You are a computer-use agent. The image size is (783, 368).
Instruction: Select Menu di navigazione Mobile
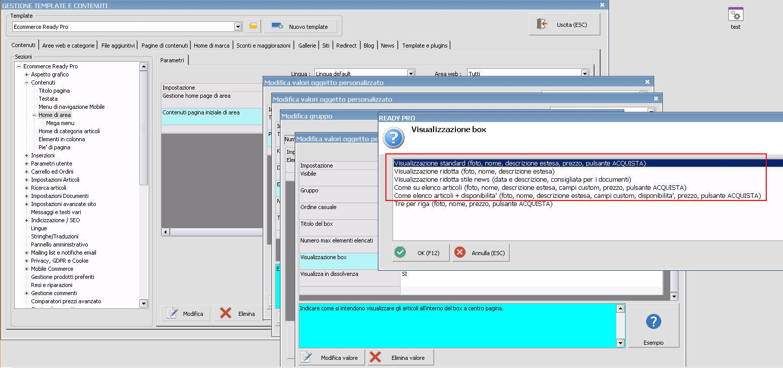pyautogui.click(x=72, y=107)
